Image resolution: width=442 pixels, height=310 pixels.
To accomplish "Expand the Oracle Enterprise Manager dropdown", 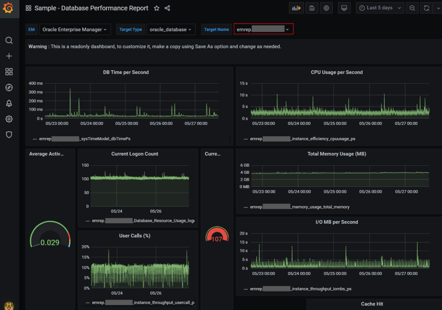I will click(x=75, y=29).
